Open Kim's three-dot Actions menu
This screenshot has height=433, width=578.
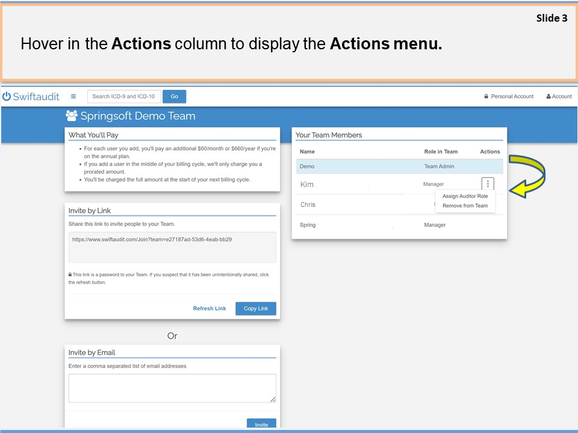pyautogui.click(x=488, y=184)
